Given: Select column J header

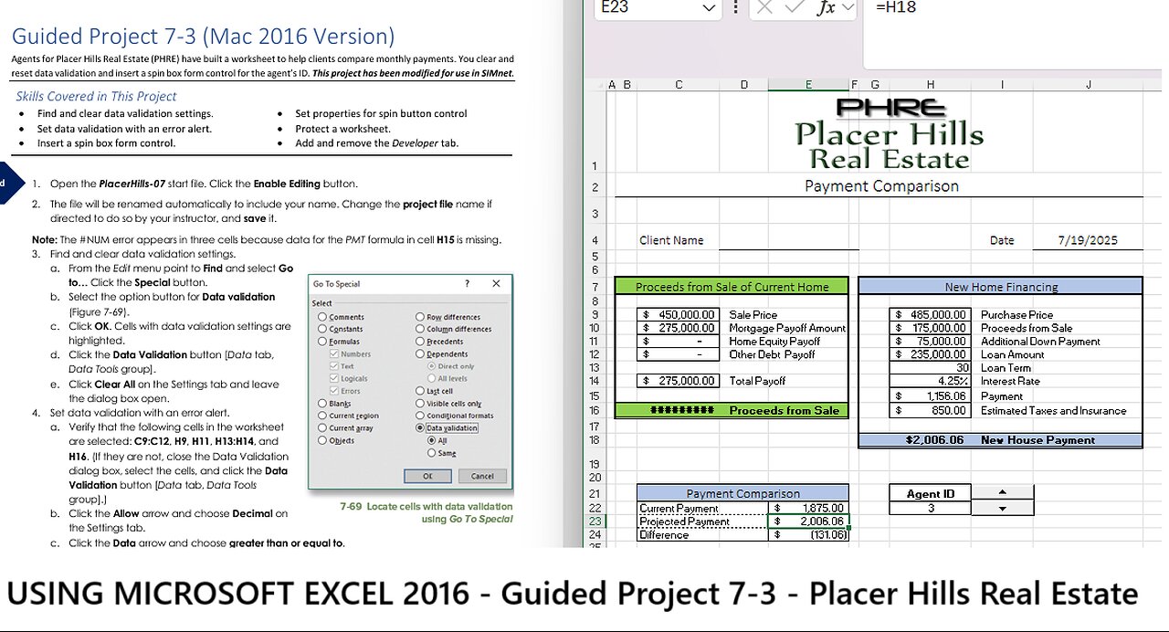Looking at the screenshot, I should [1089, 85].
